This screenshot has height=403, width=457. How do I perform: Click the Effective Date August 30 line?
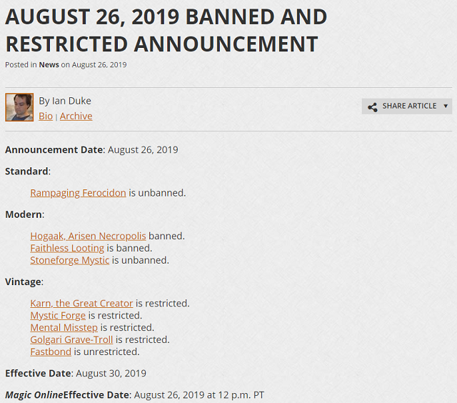[76, 373]
